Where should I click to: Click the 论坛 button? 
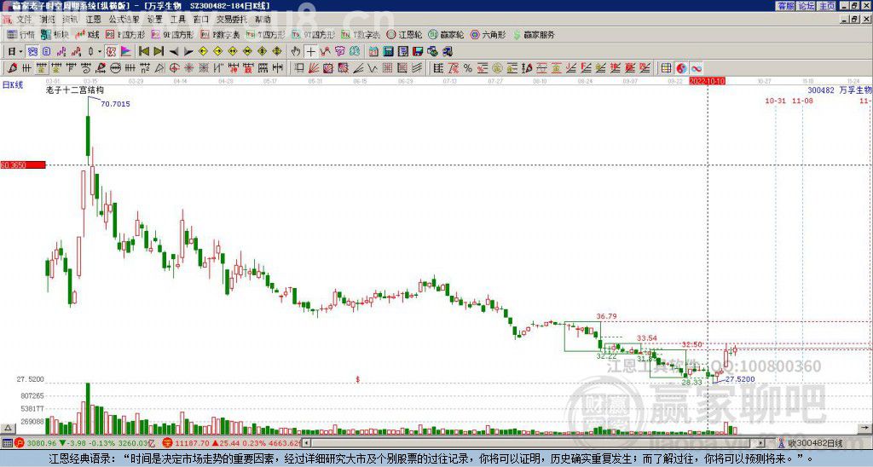pos(807,6)
